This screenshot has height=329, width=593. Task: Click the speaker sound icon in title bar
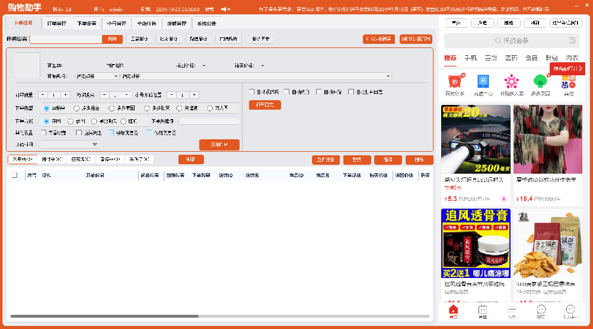225,9
